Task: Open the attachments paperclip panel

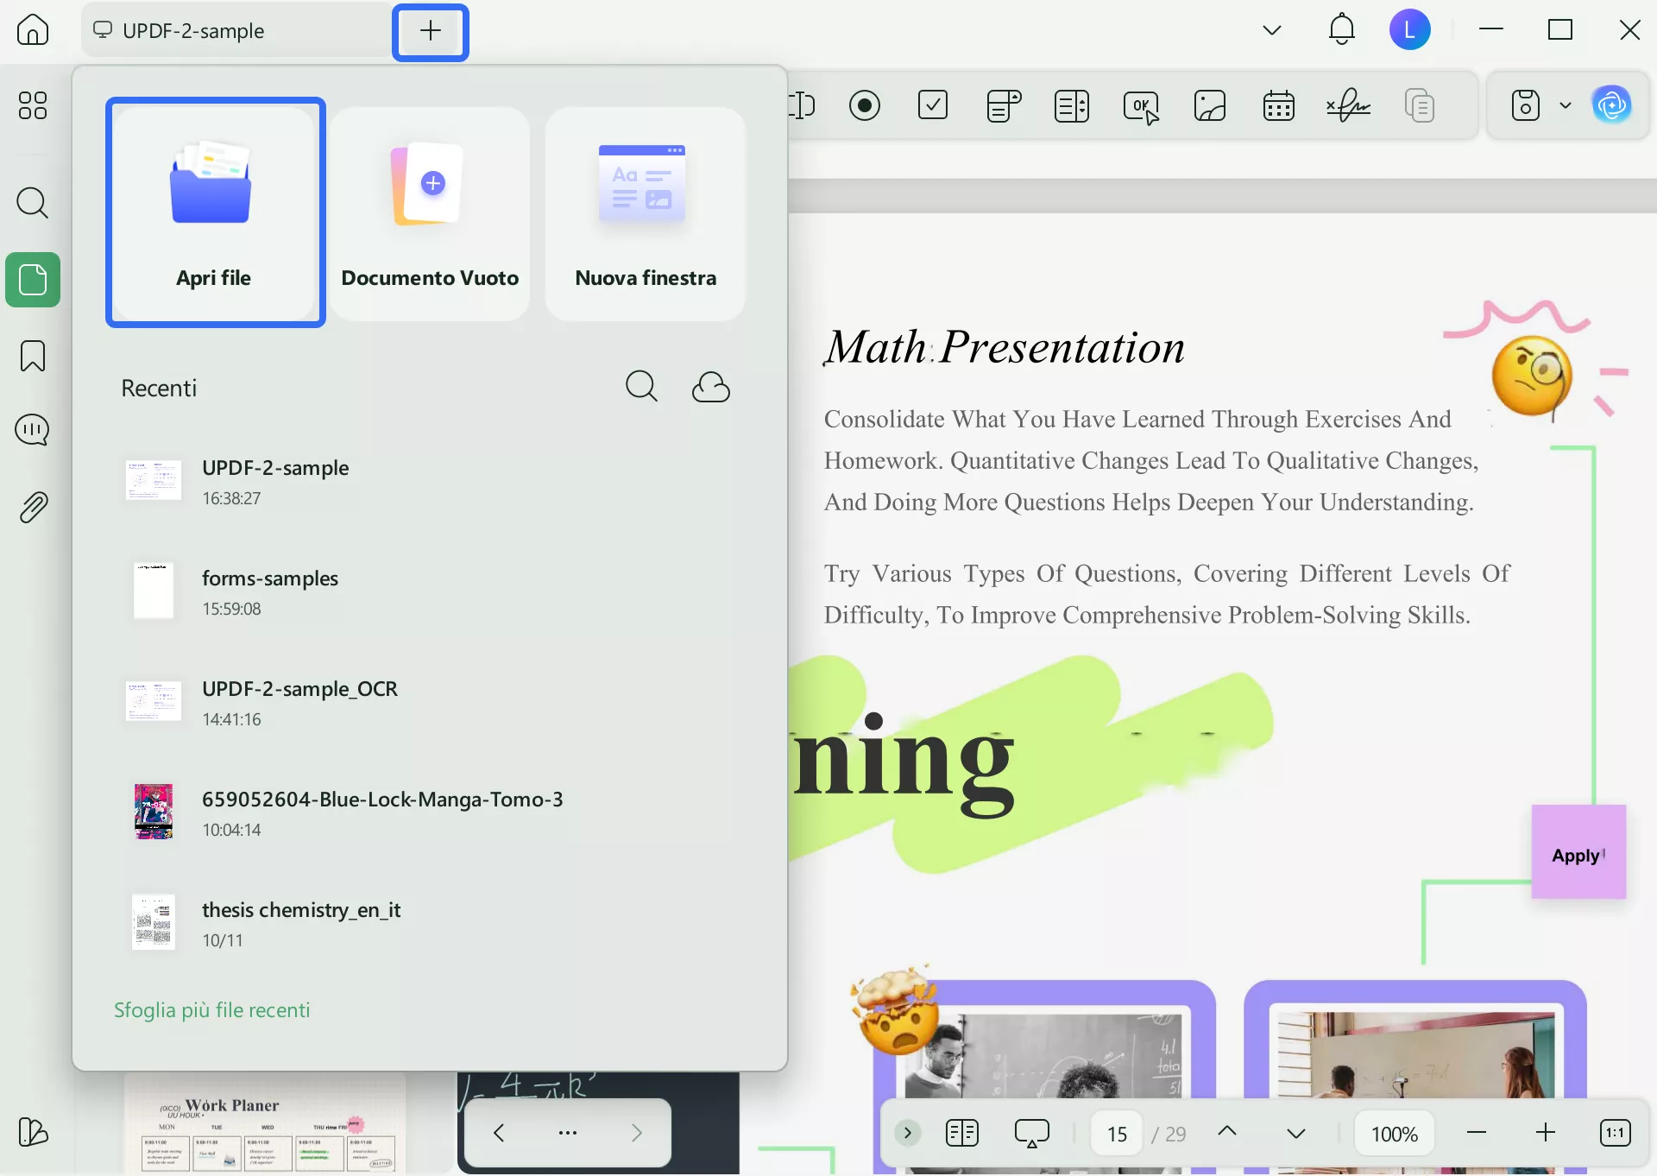Action: click(x=33, y=508)
